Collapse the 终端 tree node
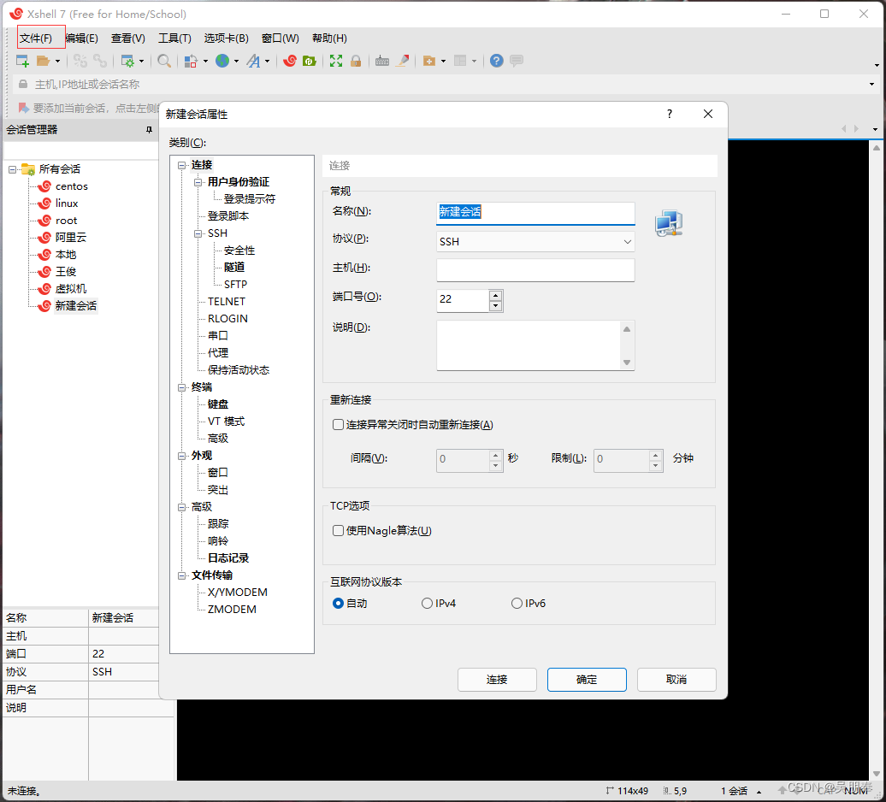The width and height of the screenshot is (886, 802). click(182, 387)
